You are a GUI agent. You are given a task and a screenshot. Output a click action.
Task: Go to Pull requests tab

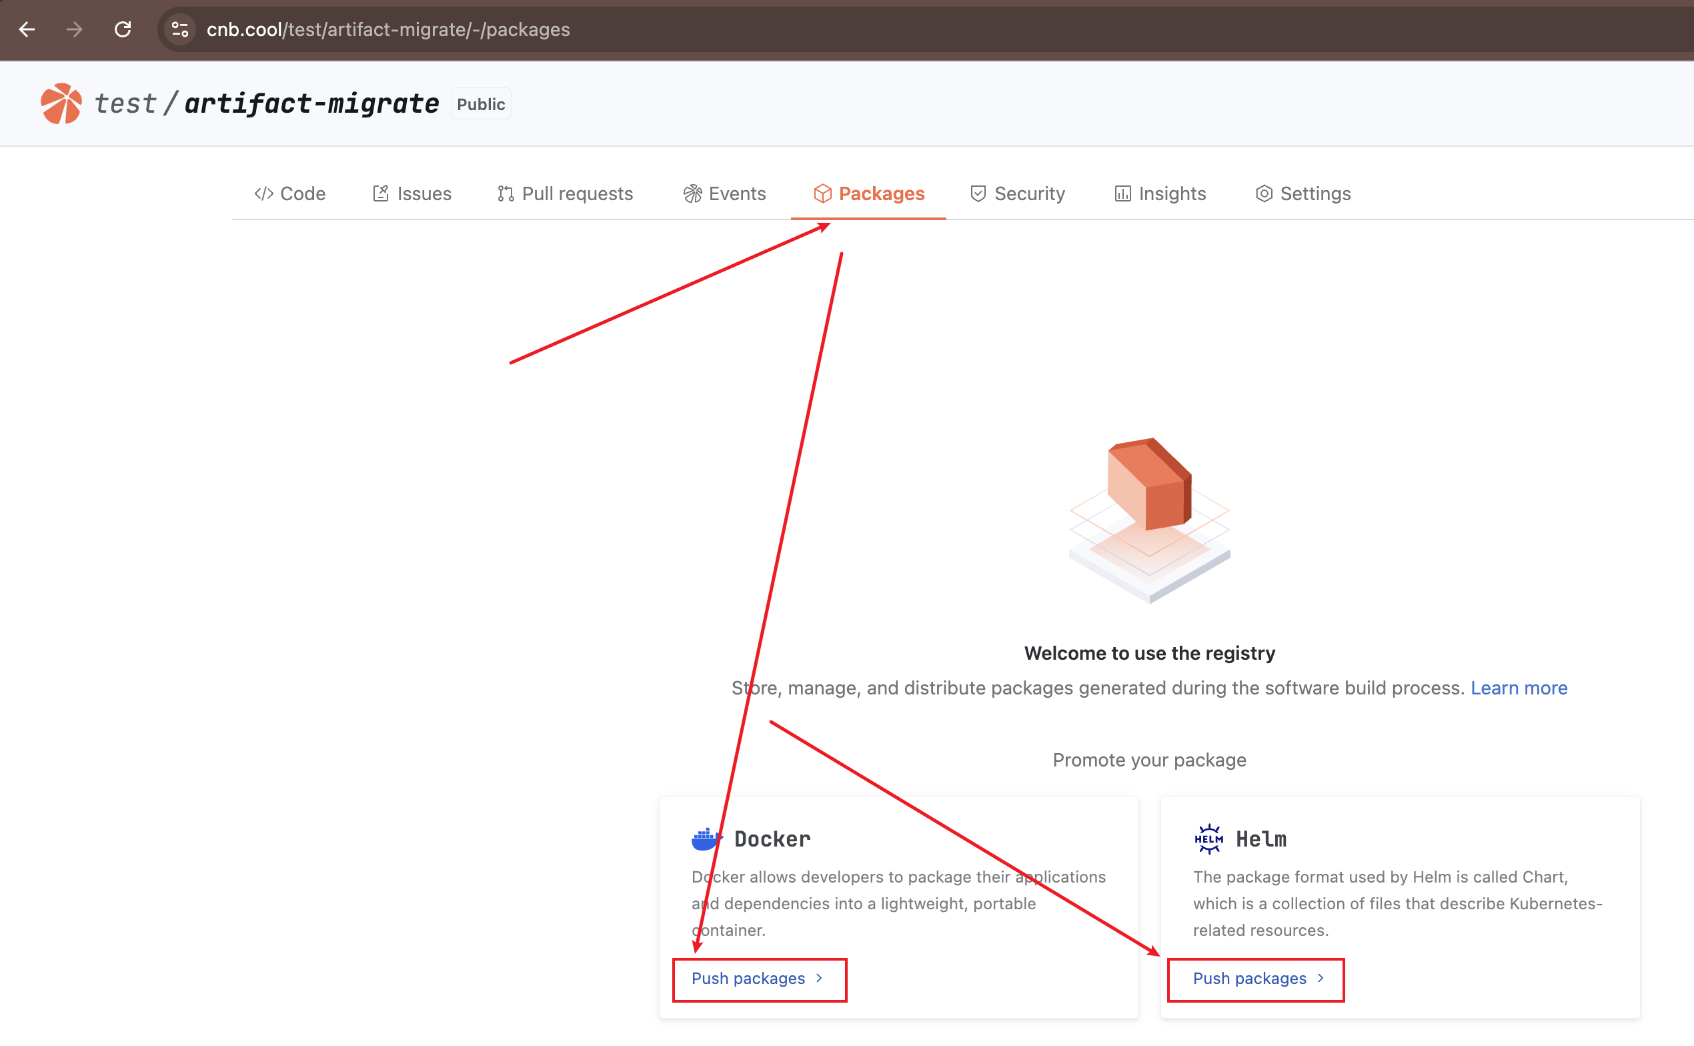point(565,193)
